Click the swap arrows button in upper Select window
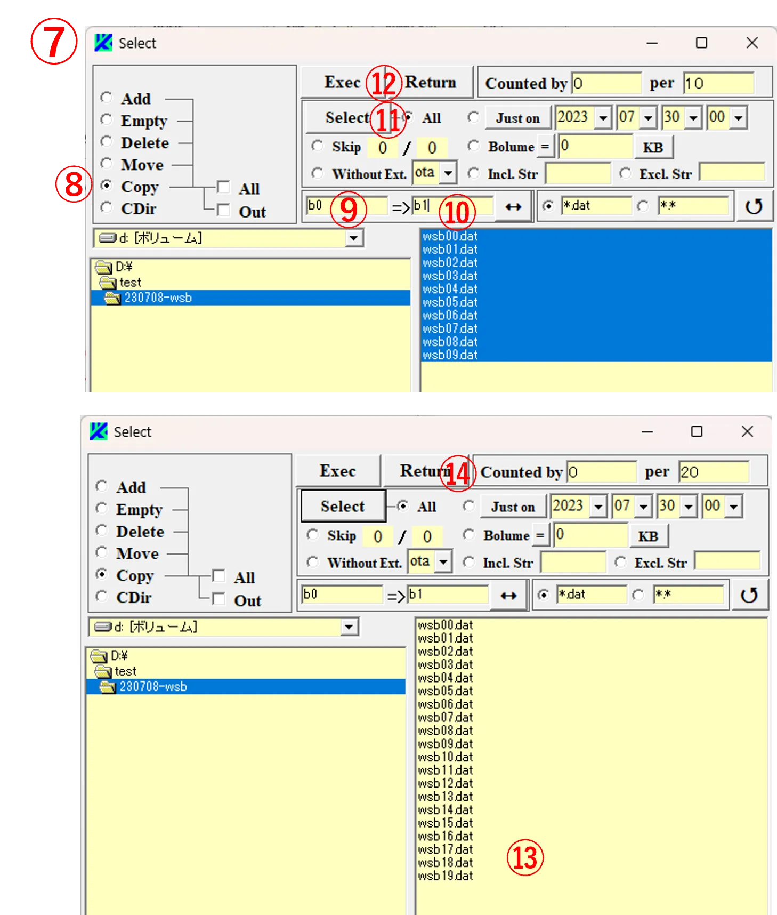Viewport: 777px width, 915px height. pos(513,206)
